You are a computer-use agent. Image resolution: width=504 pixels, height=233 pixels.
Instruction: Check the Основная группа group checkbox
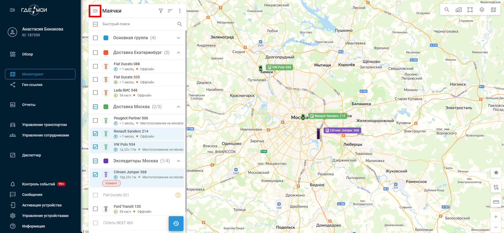tap(95, 38)
